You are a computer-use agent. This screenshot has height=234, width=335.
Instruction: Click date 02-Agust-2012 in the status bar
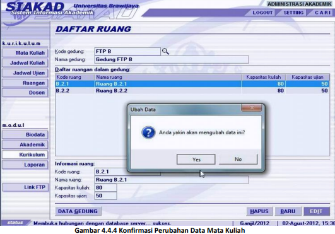point(309,223)
